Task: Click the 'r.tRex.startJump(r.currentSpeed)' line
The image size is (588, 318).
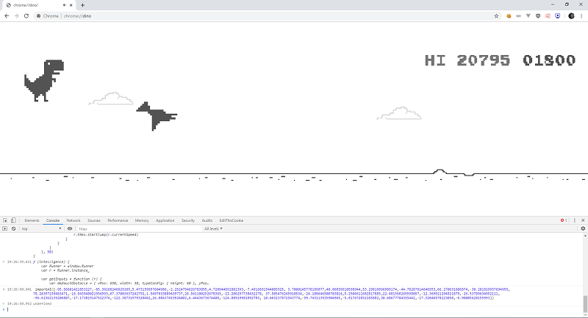Action: tap(105, 235)
